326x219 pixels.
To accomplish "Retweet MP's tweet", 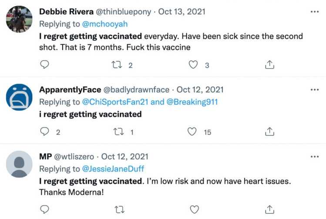I will coord(118,209).
